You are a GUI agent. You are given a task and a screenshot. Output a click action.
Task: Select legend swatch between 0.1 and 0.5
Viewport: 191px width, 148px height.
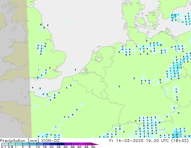point(5,144)
